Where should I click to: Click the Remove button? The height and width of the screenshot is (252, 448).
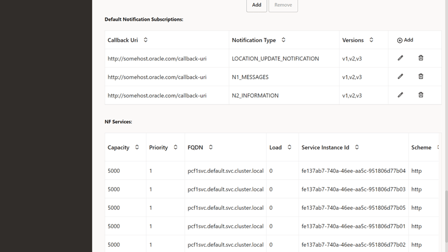pyautogui.click(x=283, y=5)
